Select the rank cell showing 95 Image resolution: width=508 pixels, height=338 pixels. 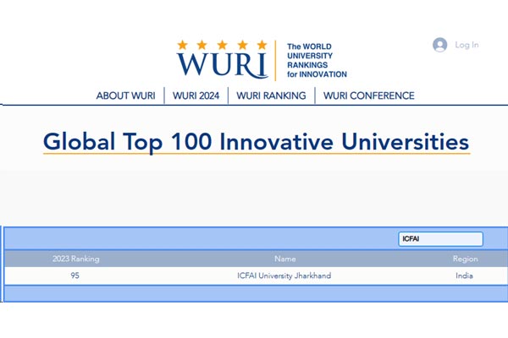pyautogui.click(x=75, y=275)
